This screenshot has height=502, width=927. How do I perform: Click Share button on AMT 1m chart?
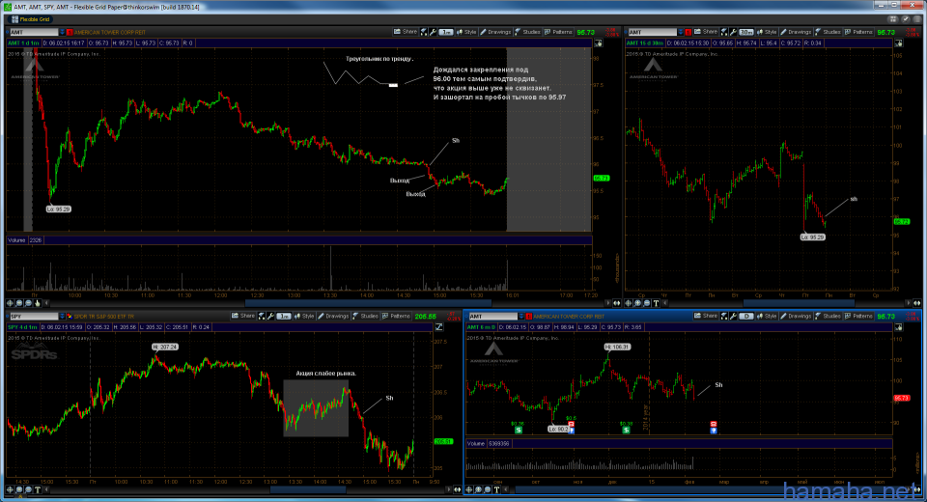406,32
